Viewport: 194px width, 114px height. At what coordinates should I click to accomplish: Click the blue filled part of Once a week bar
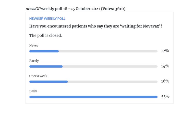point(48,82)
